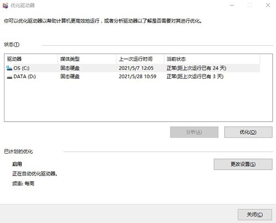
Task: Click the Optimize Drives title bar icon
Action: point(6,6)
